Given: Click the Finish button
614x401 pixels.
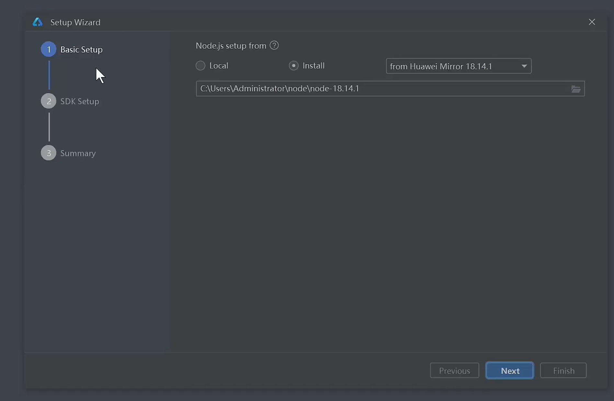Looking at the screenshot, I should (x=563, y=371).
